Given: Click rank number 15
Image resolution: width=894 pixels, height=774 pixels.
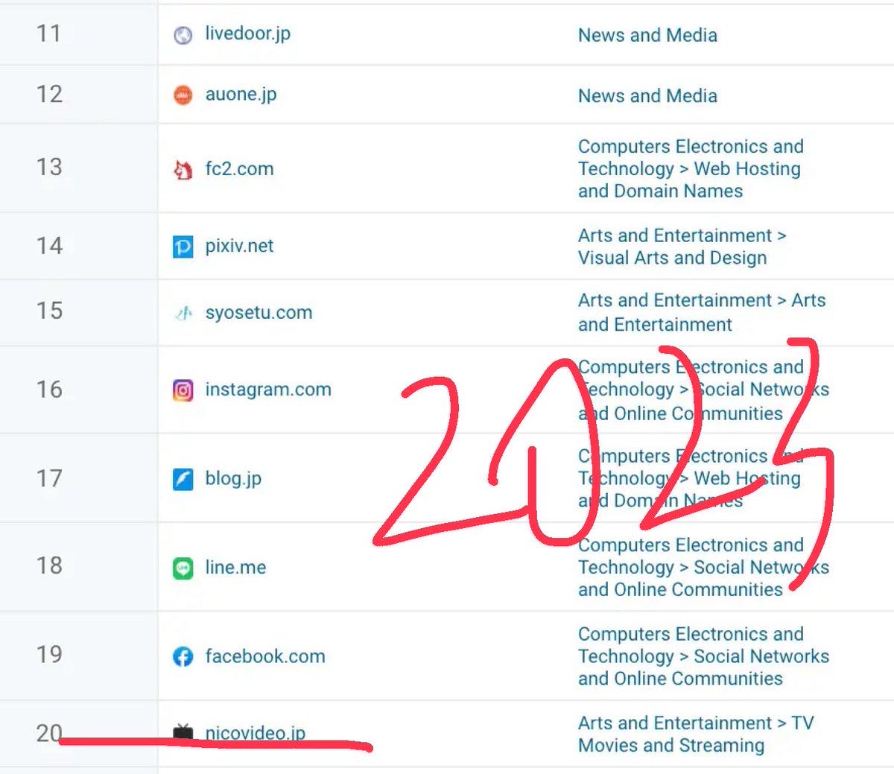Looking at the screenshot, I should 49,311.
